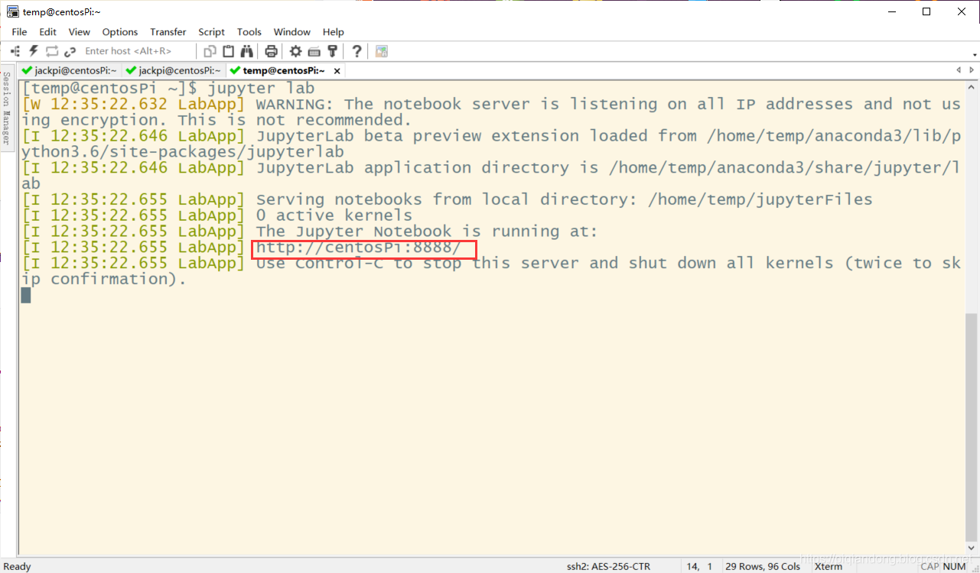
Task: Click the 'Xterm' status bar entry
Action: pyautogui.click(x=829, y=566)
